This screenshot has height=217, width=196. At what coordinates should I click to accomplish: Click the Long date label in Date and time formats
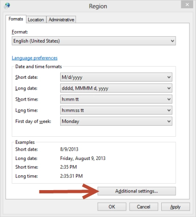point(26,89)
